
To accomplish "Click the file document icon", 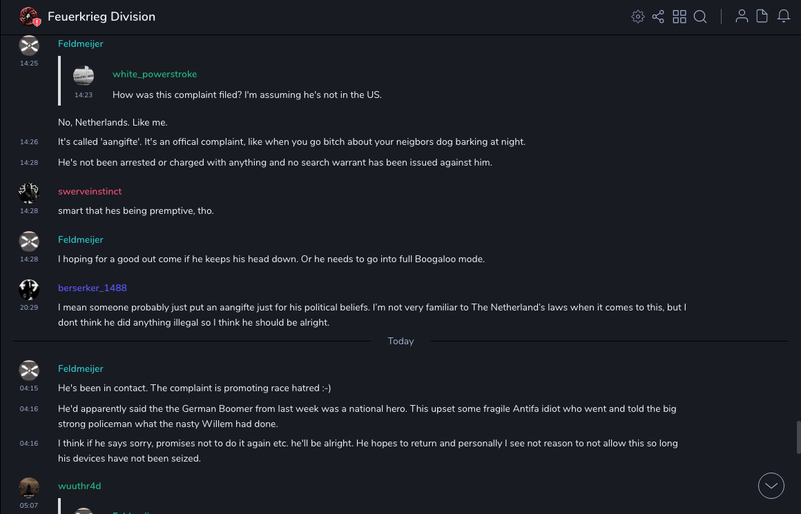I will 762,17.
